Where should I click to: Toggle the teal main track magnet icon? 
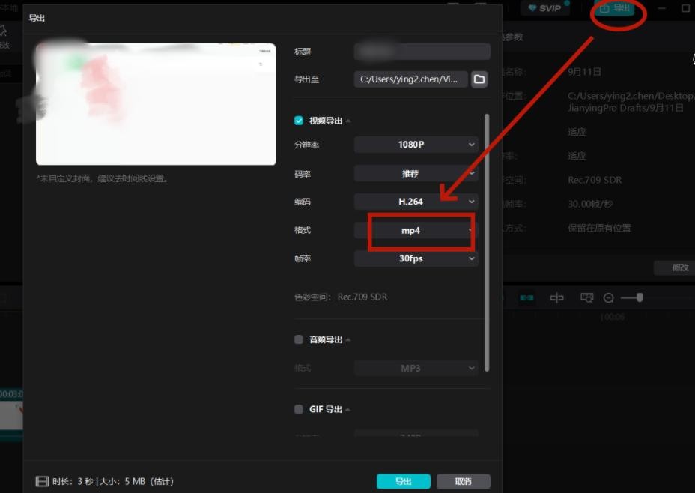526,298
